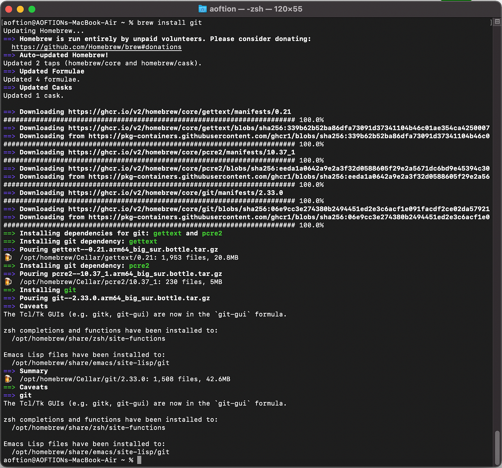Click the block cursor at the shell prompt

click(x=139, y=460)
